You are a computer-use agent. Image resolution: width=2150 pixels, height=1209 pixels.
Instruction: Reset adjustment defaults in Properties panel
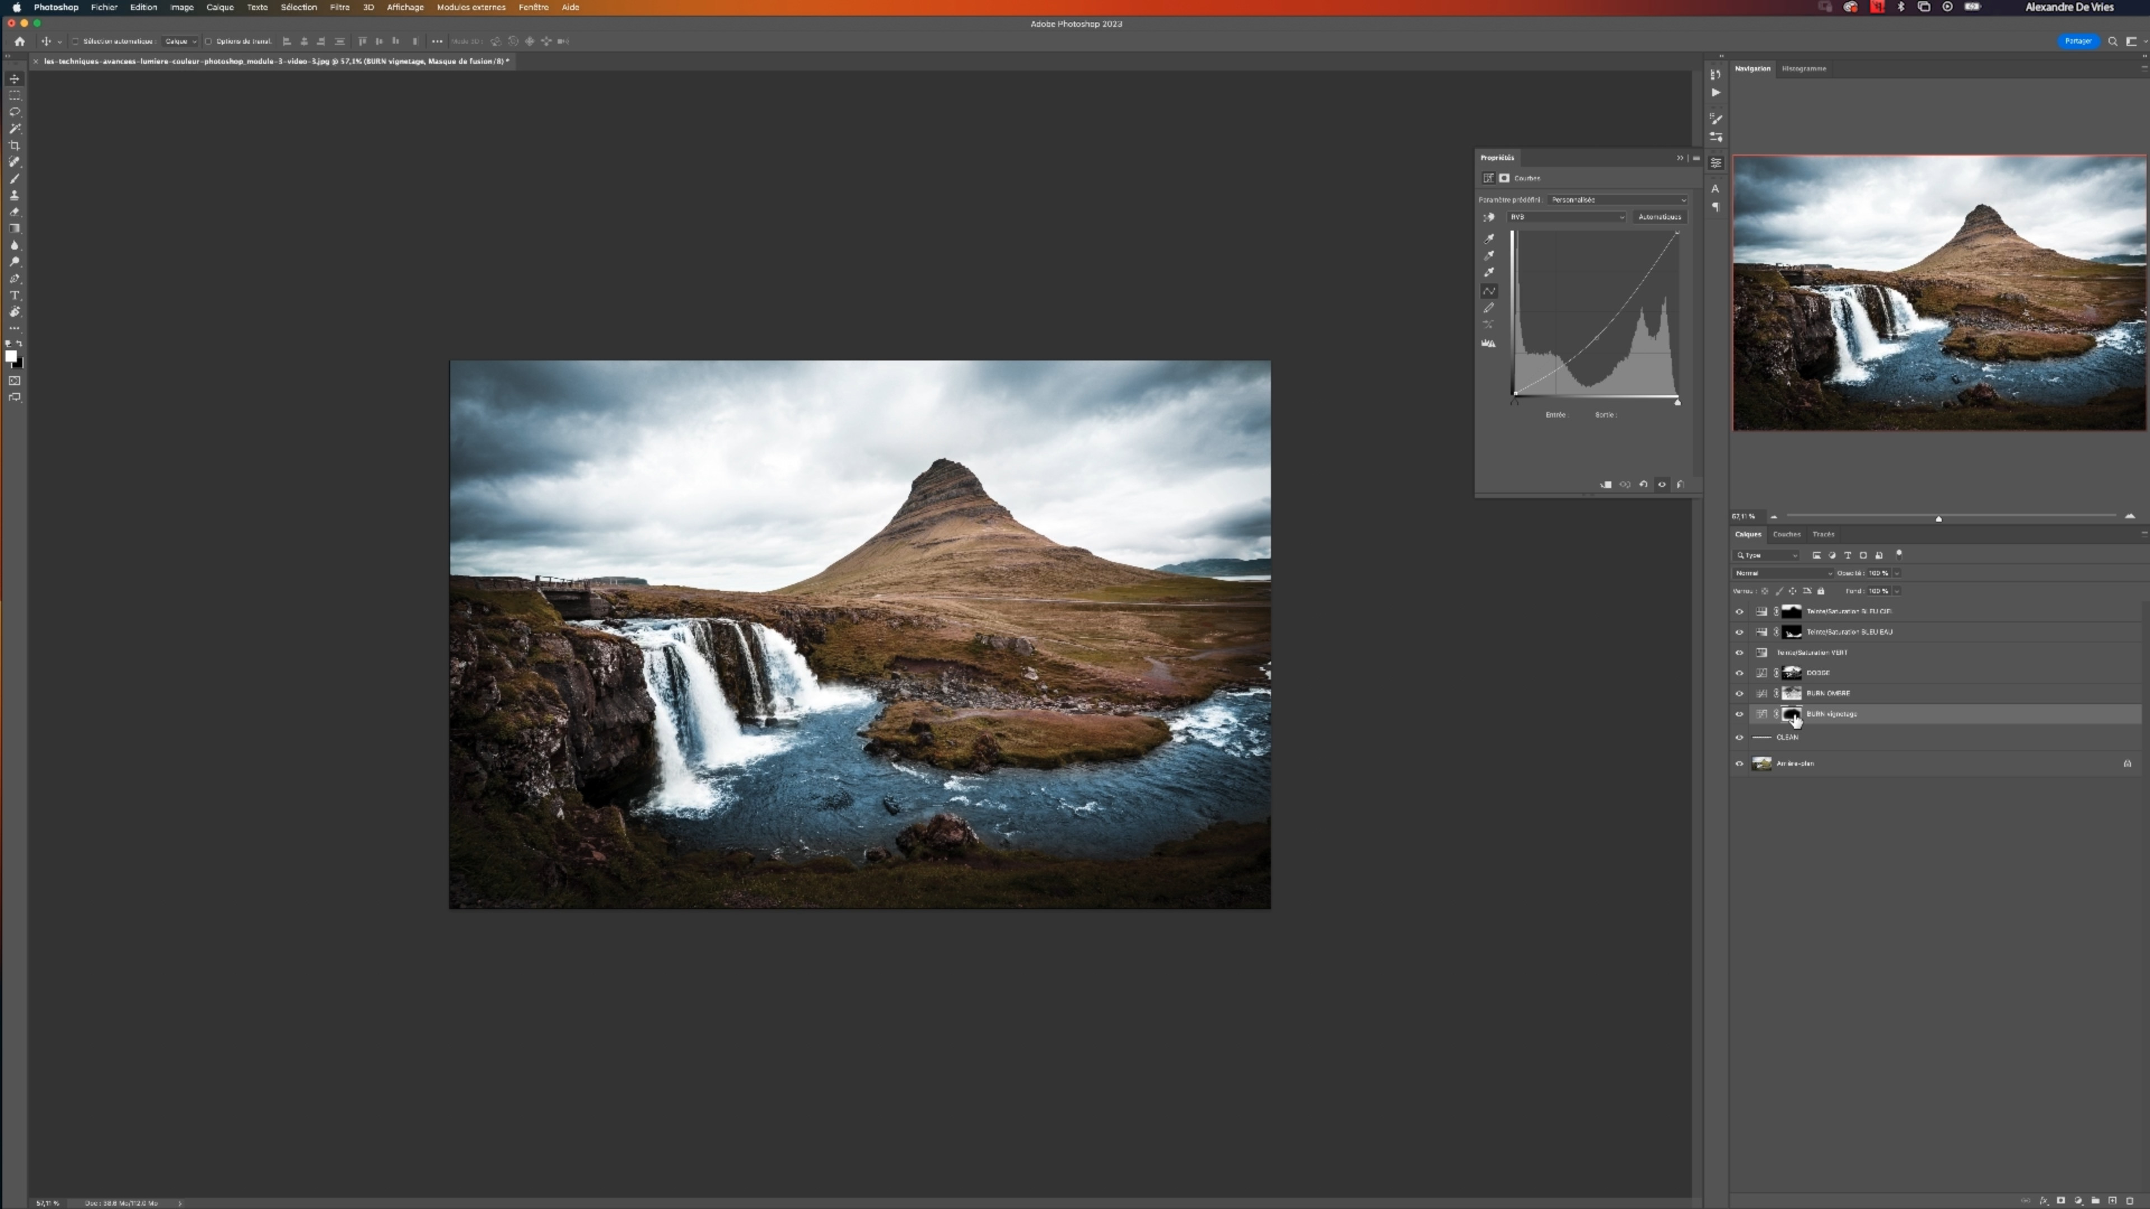[1643, 485]
